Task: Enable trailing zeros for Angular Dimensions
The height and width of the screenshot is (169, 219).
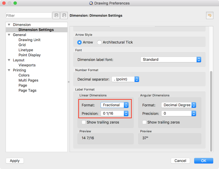Action: point(144,122)
